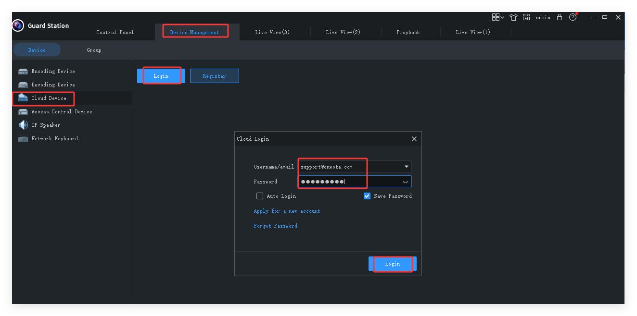Click the lock screen padlock icon
Image resolution: width=637 pixels, height=316 pixels.
coord(560,17)
